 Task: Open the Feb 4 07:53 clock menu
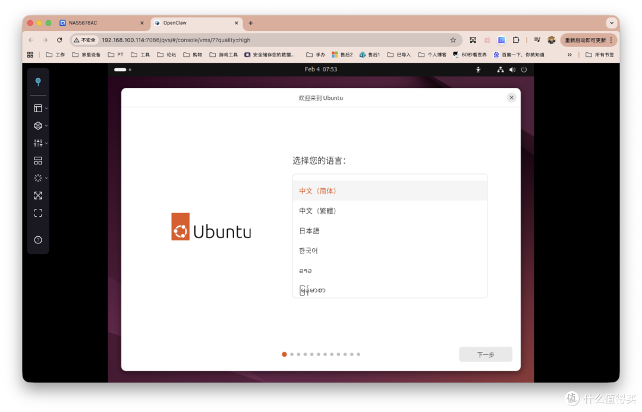[321, 69]
